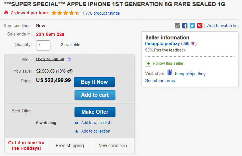Image resolution: width=242 pixels, height=156 pixels.
Task: Share this listing on Twitter
Action: 192,26
